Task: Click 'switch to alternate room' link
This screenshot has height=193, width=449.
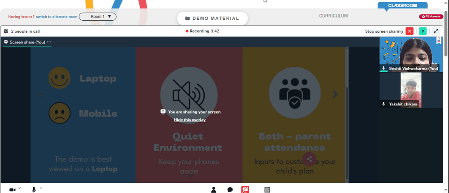Action: click(x=57, y=17)
